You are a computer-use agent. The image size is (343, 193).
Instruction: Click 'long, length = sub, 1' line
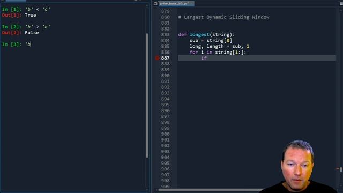click(219, 47)
